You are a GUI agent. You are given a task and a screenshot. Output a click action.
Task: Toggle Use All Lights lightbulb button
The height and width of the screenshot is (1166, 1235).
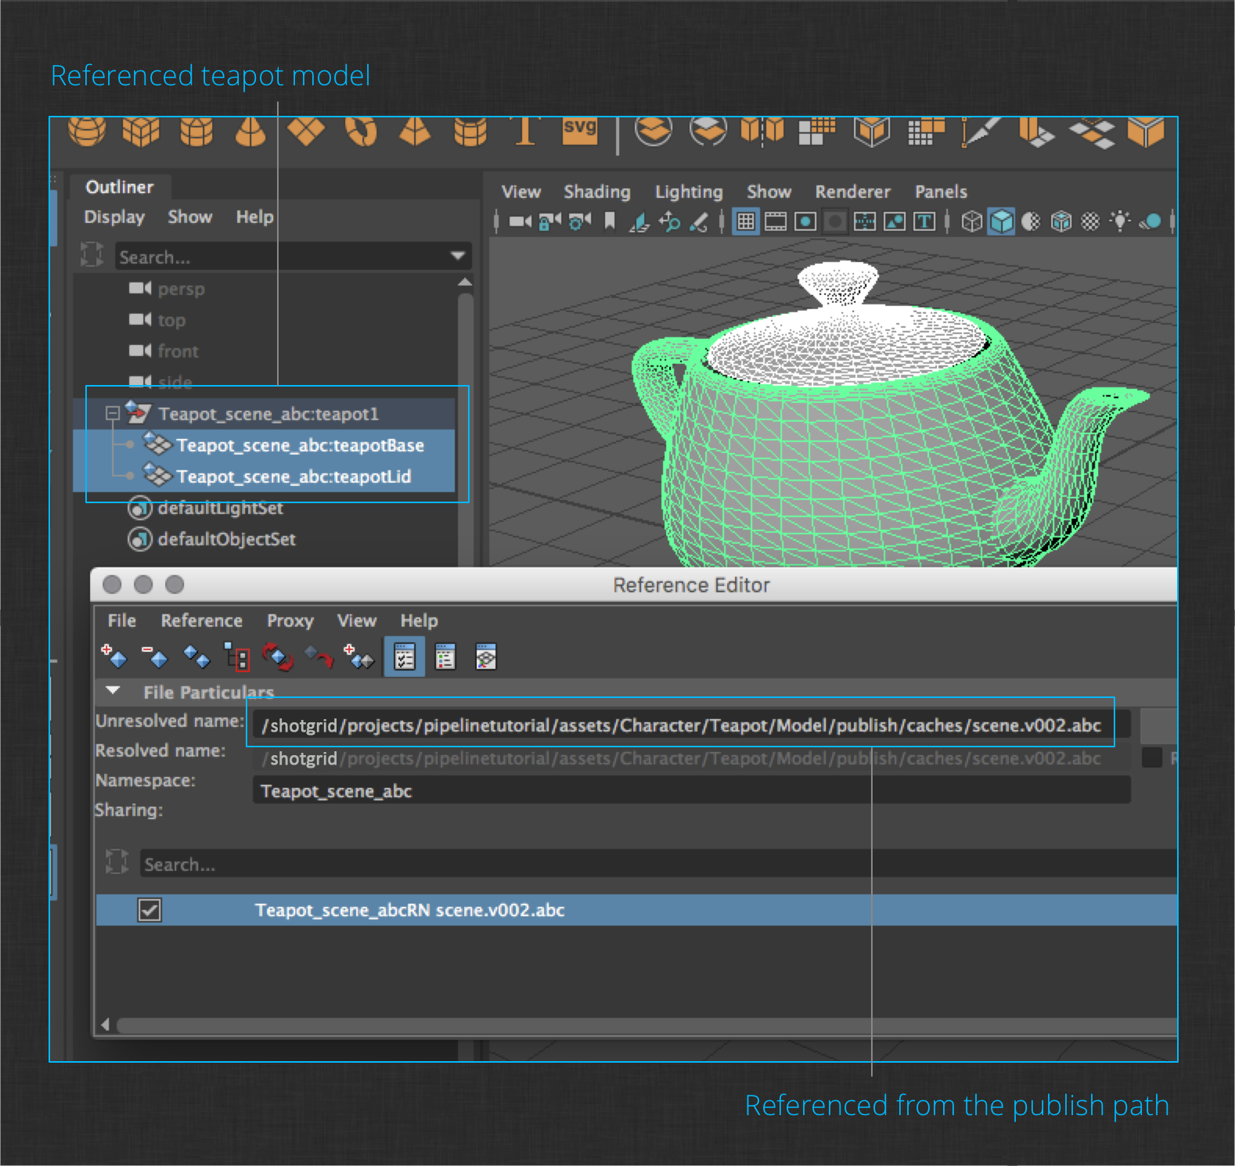pyautogui.click(x=1121, y=221)
